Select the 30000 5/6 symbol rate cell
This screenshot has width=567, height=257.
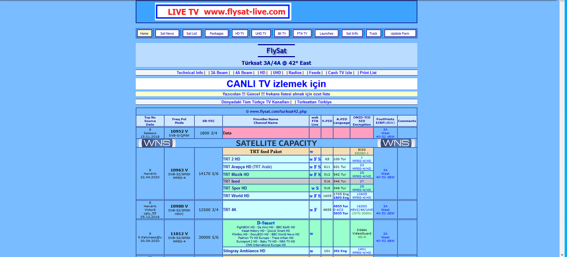coord(208,237)
